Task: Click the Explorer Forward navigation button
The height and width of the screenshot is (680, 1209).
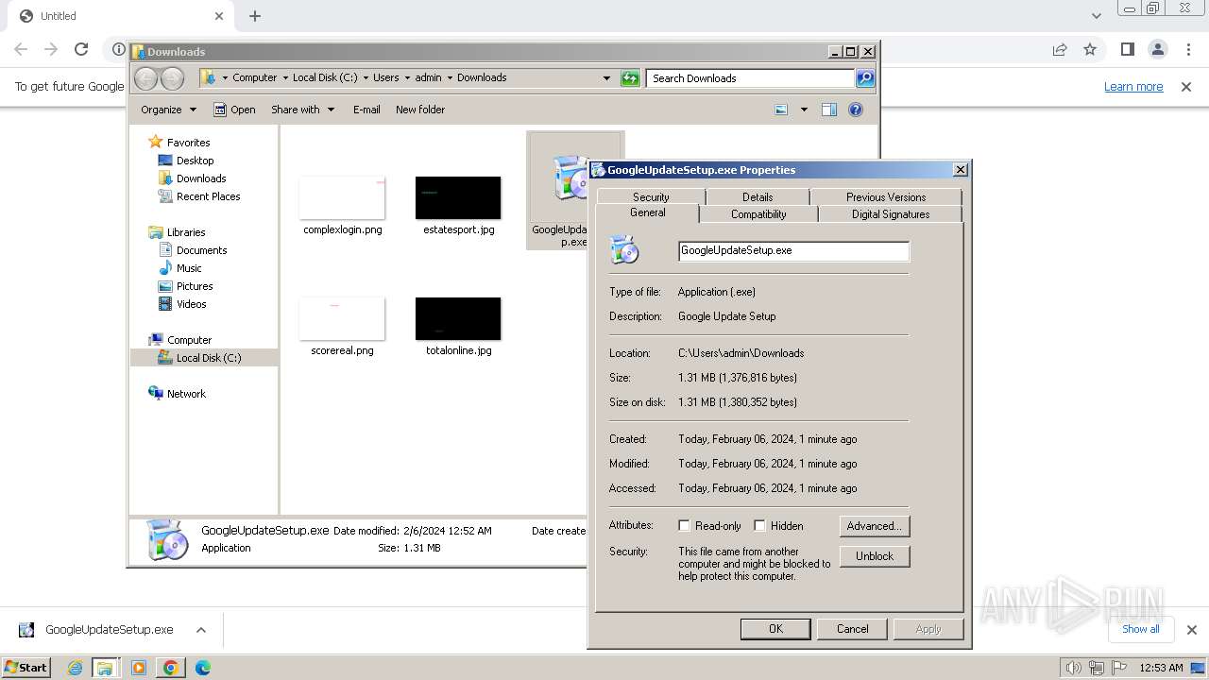Action: click(x=172, y=78)
